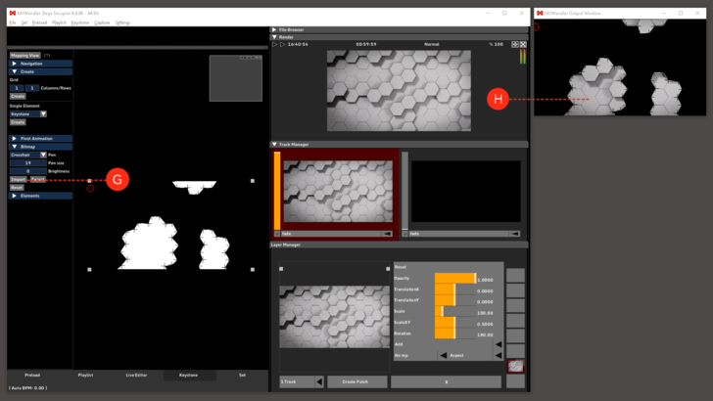The height and width of the screenshot is (401, 713).
Task: Switch to the Keystone bottom tab
Action: [x=188, y=376]
